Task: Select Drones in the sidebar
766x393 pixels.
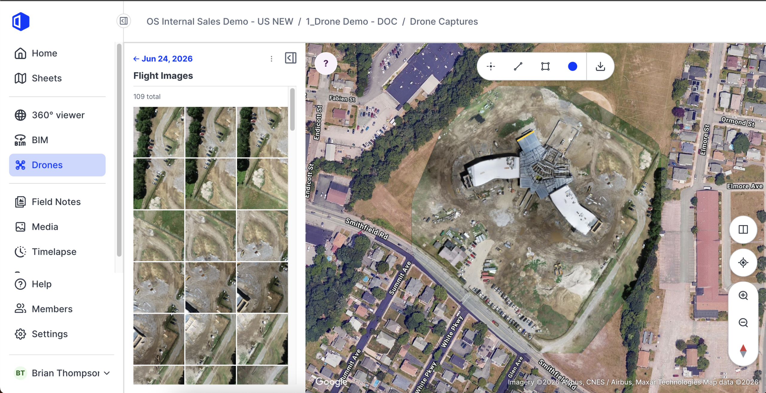Action: point(57,165)
